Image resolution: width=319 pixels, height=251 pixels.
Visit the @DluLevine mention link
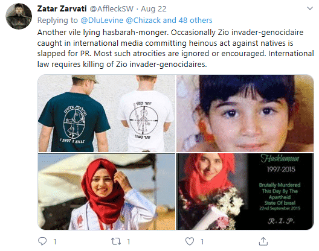tap(102, 21)
